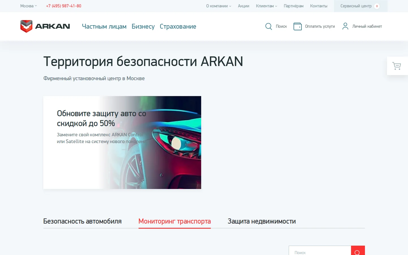
Task: Expand the Москва city dropdown
Action: [x=29, y=6]
